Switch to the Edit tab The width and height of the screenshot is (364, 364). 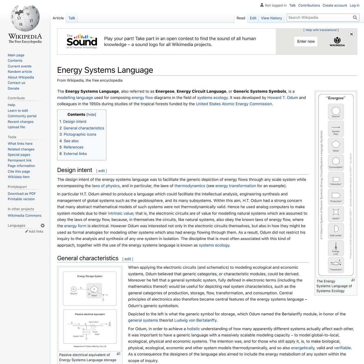[253, 18]
